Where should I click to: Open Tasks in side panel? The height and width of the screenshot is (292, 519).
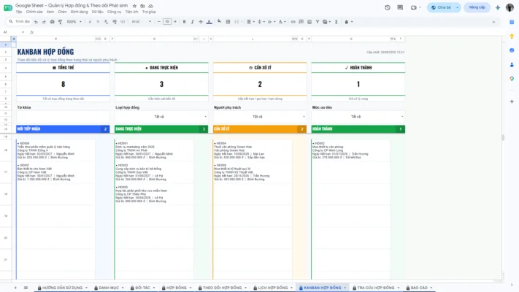click(512, 50)
